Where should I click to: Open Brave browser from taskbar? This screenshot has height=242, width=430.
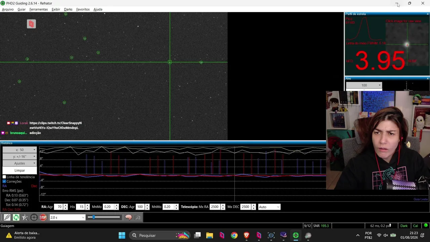[247, 235]
